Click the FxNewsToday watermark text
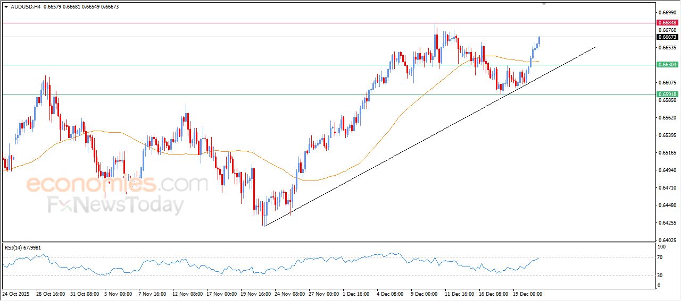The image size is (681, 301). point(115,205)
